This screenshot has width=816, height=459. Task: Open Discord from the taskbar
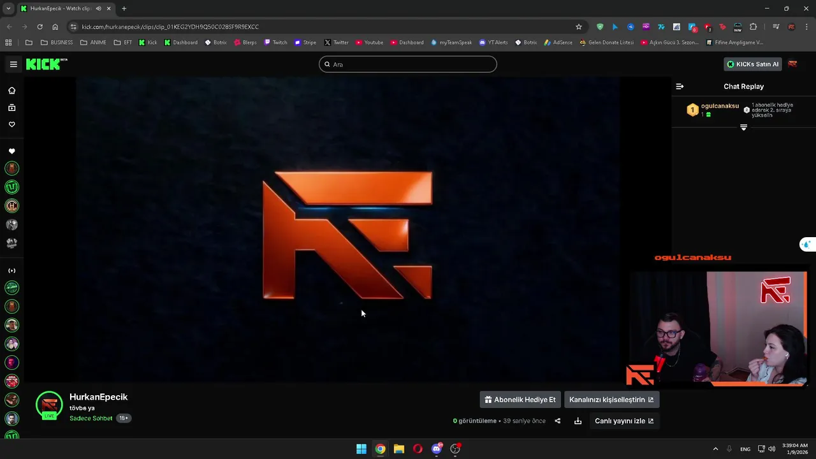(x=437, y=449)
